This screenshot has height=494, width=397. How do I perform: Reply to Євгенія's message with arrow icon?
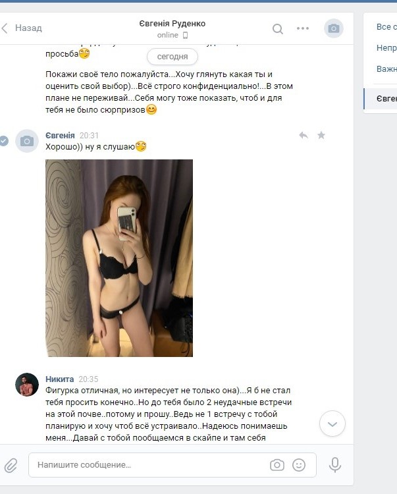click(x=304, y=136)
